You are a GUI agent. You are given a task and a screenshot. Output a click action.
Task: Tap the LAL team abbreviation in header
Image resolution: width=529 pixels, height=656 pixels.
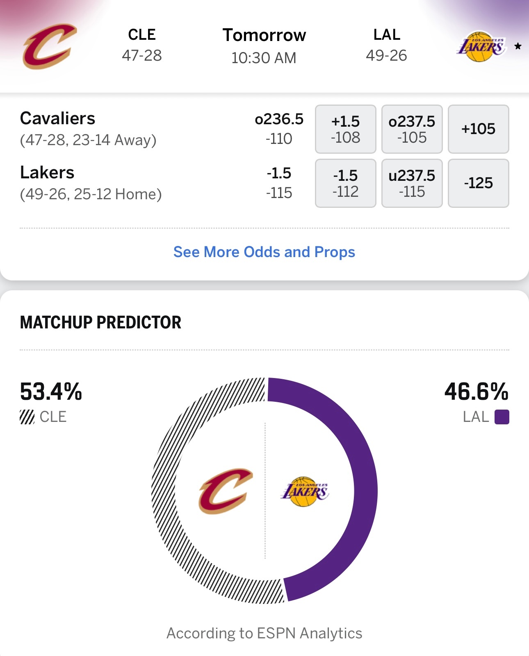[x=386, y=35]
